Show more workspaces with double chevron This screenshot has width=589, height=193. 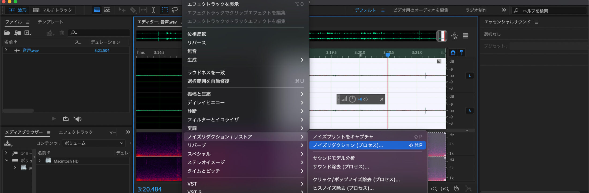[504, 10]
